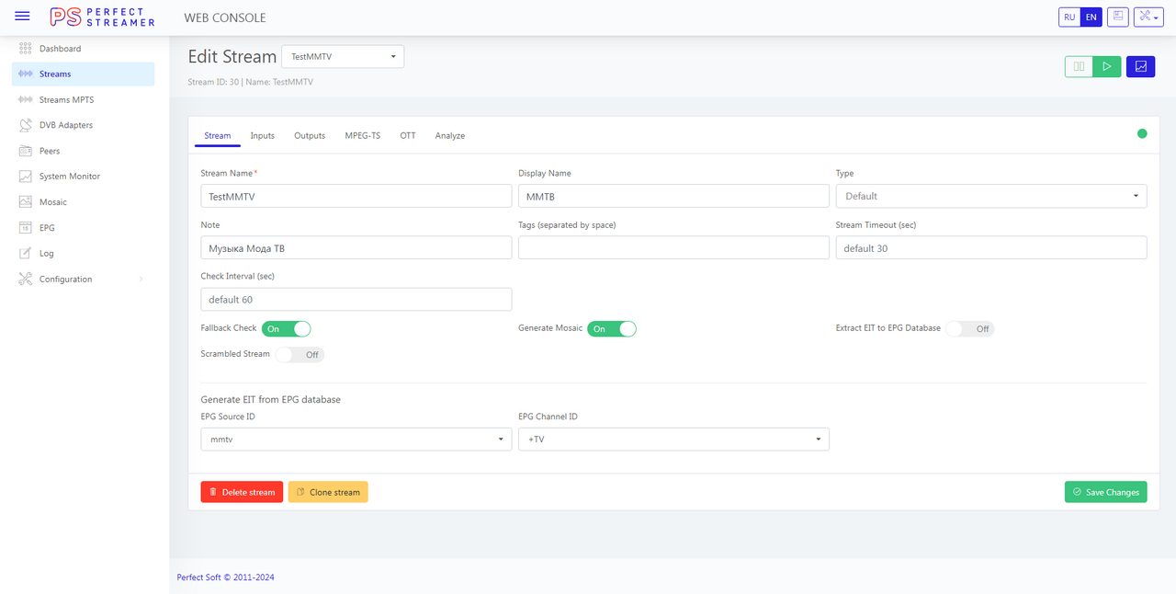1176x594 pixels.
Task: Open the EPG Source ID dropdown
Action: coord(356,440)
